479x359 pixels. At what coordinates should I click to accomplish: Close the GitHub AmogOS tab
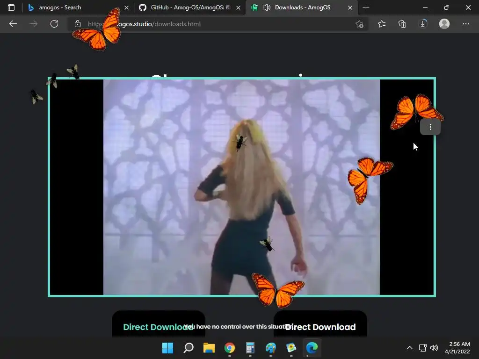click(238, 7)
